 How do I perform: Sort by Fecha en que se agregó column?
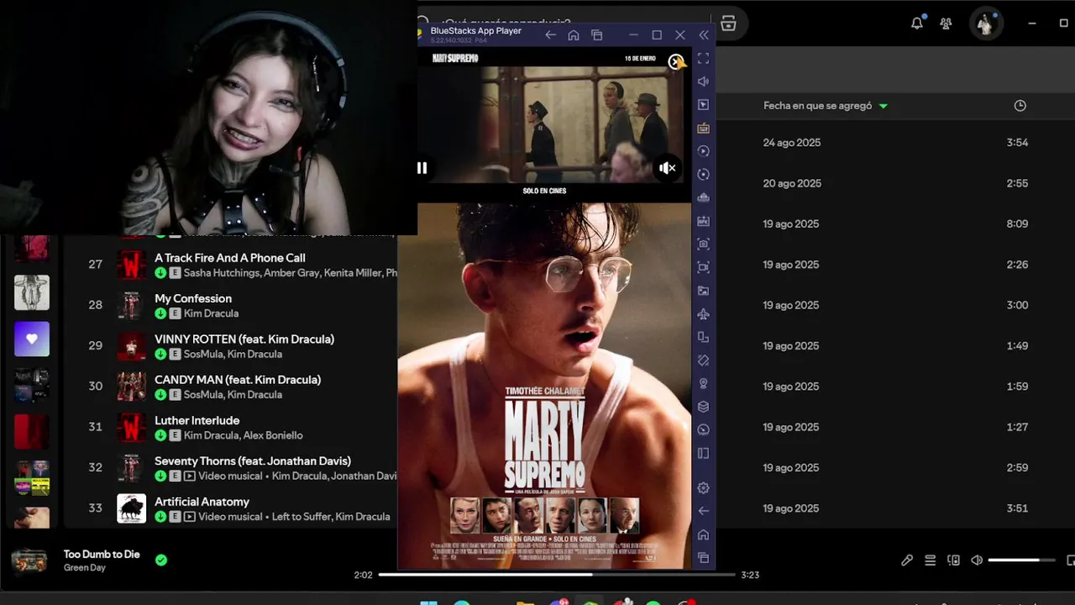[825, 106]
